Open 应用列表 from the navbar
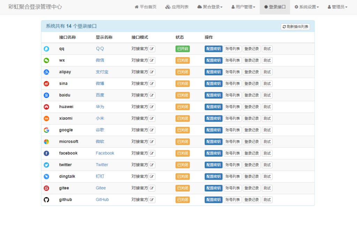Screen dimensions: 357x226 tap(177, 7)
